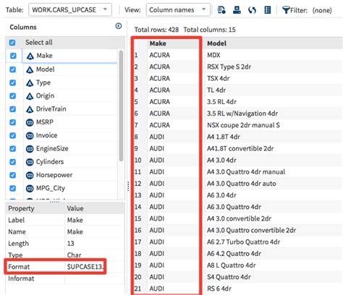Click the numeric icon beside Horsepower
Screen dimensions: 343x295
30,175
